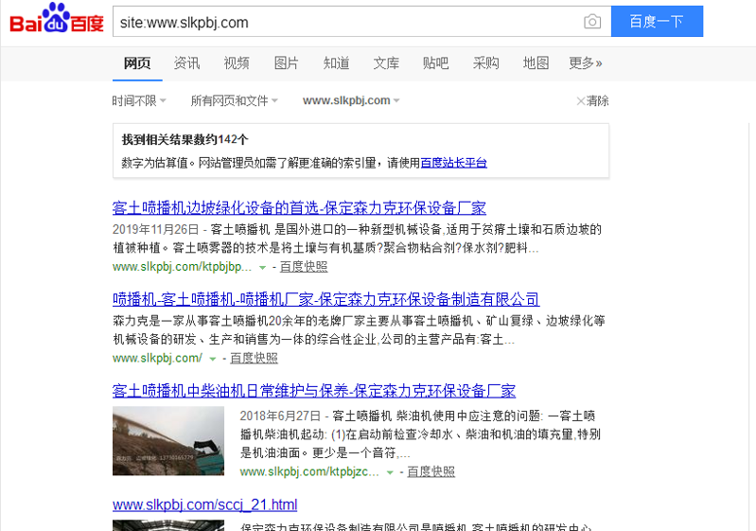Screen dimensions: 756x531
Task: Open the 图片 tab
Action: 287,63
